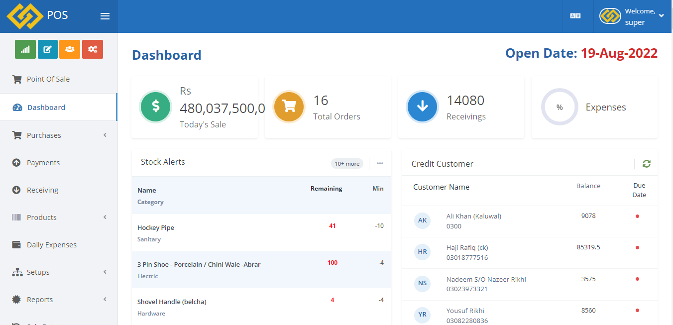Click the red settings gears shortcut button

93,49
